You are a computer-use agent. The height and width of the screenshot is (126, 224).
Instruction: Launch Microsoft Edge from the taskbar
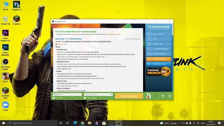[x=75, y=123]
